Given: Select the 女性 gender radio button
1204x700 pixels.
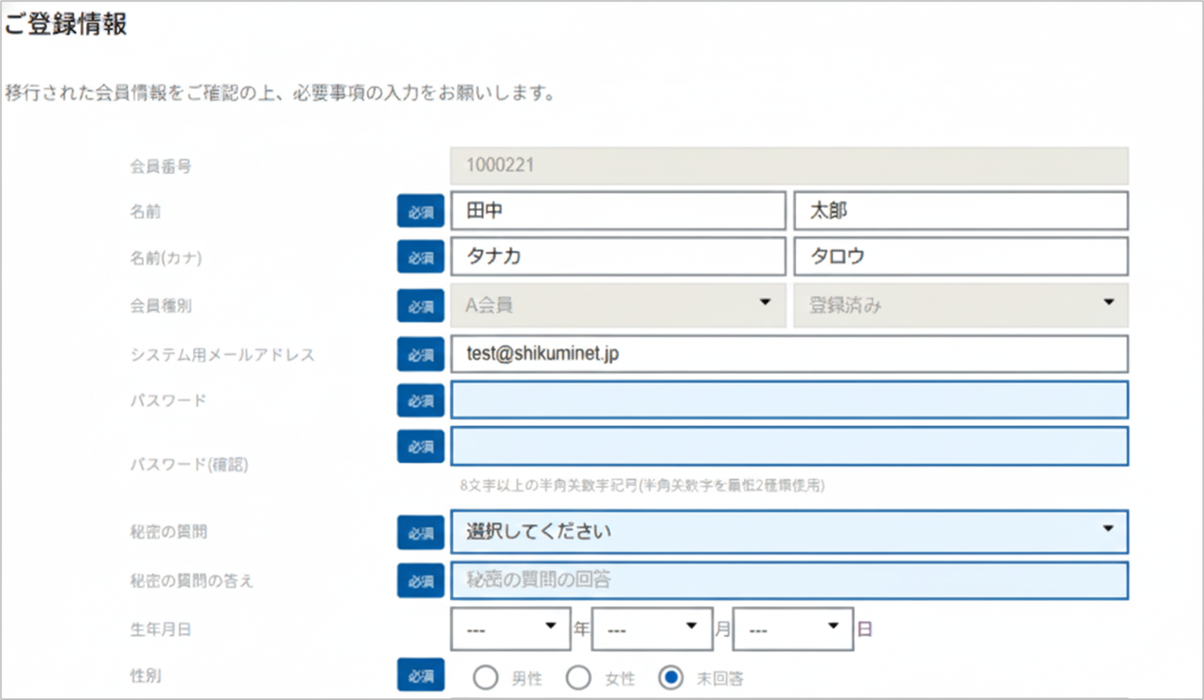Looking at the screenshot, I should [x=578, y=677].
